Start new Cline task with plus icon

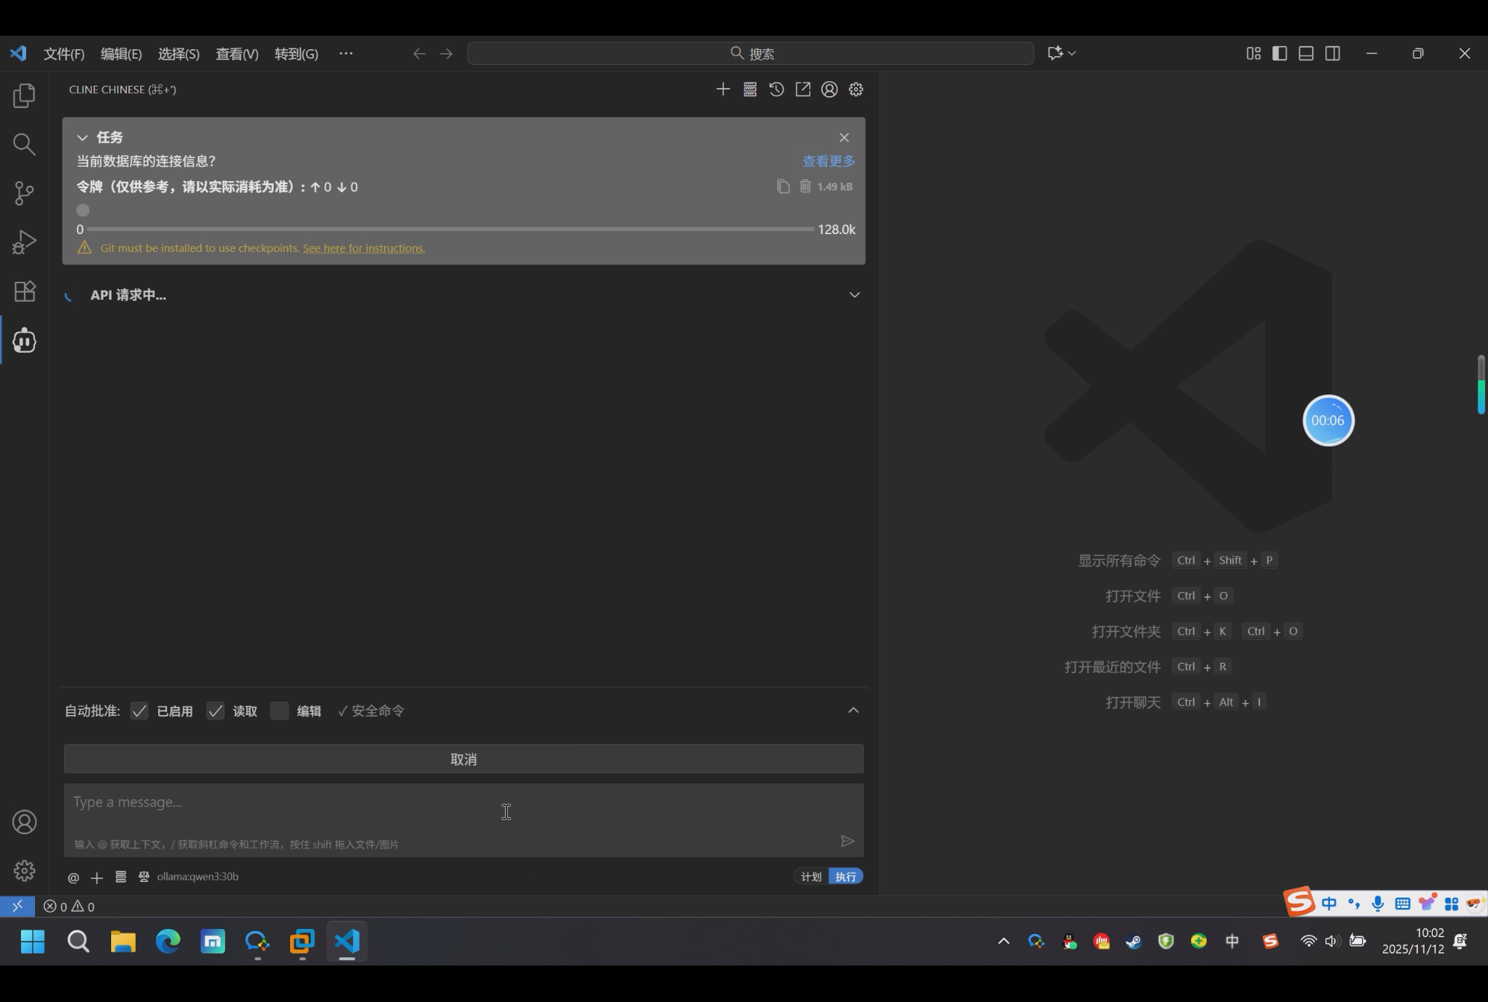point(723,89)
